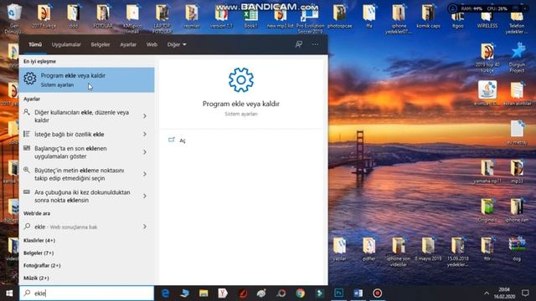Open the Bandicam recorder taskbar icon
This screenshot has width=536, height=301.
(x=378, y=293)
